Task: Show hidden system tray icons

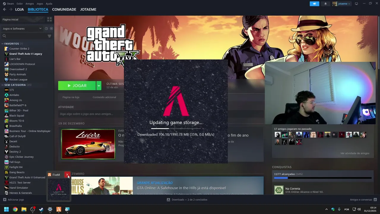Action: 327,209
